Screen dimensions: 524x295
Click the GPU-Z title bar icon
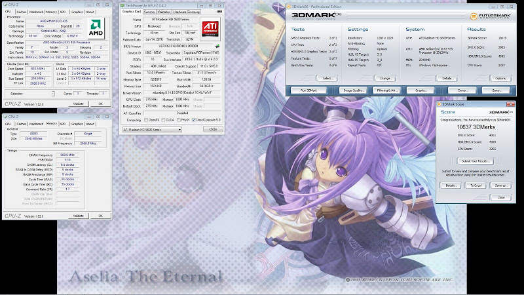(x=122, y=6)
